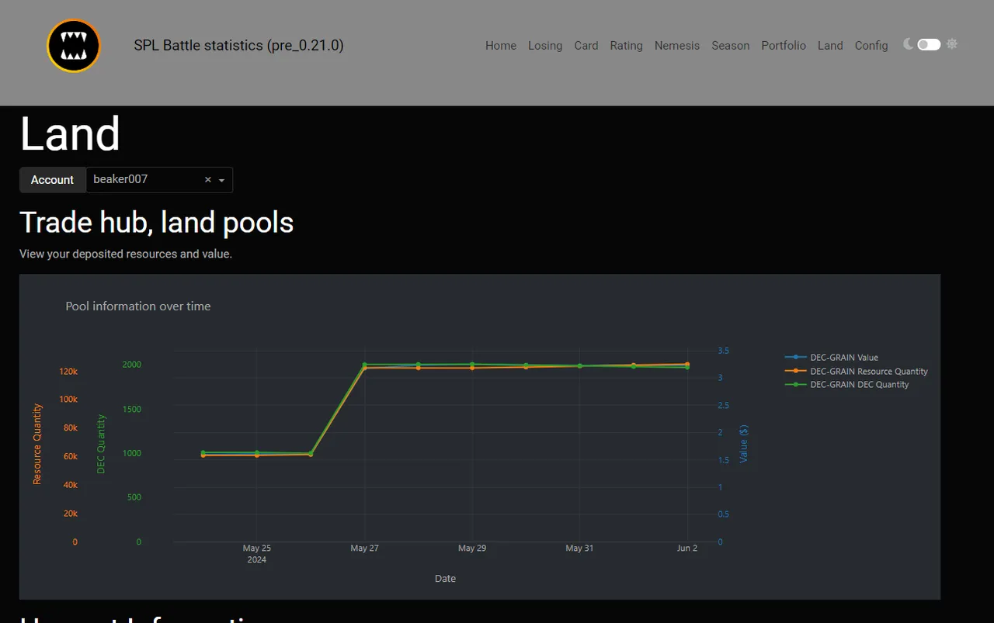The width and height of the screenshot is (994, 623).
Task: Click the '3.5' value axis tick
Action: [x=723, y=351]
